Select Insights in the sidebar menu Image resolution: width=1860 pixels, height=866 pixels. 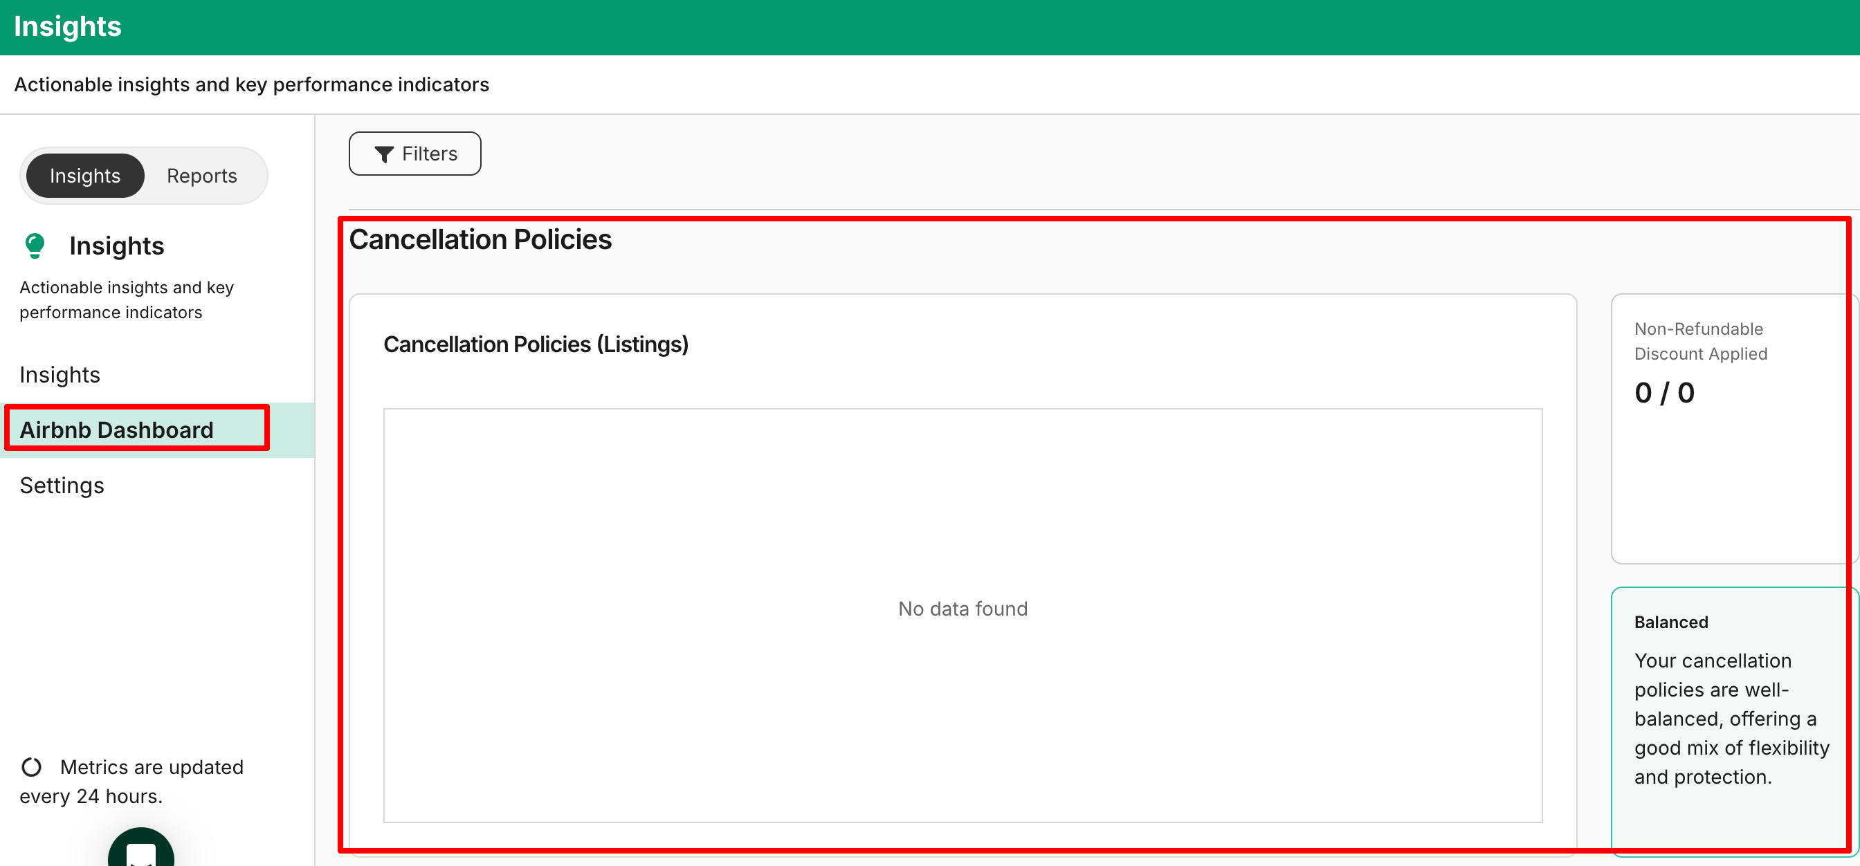click(x=60, y=374)
